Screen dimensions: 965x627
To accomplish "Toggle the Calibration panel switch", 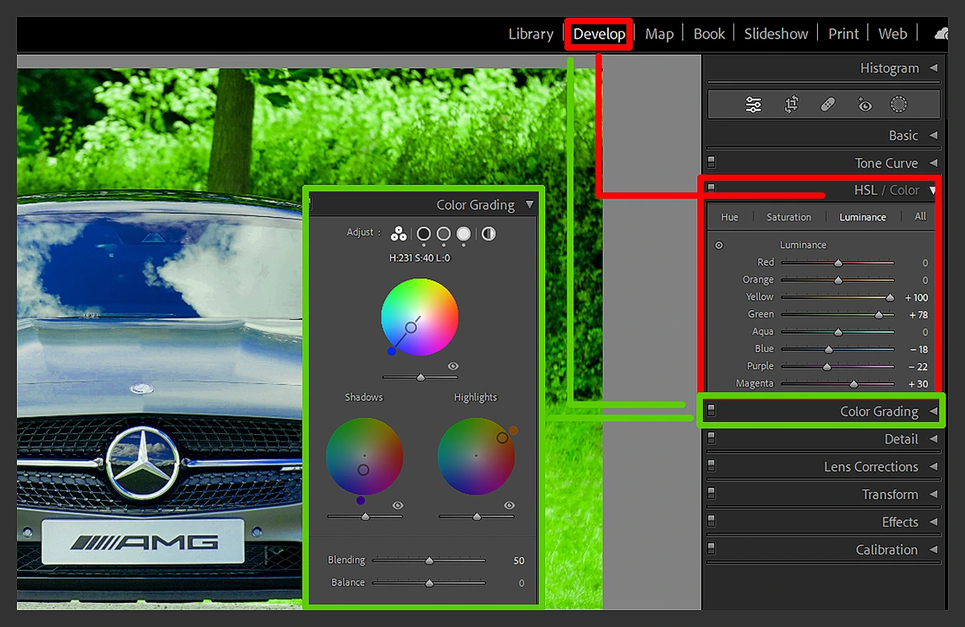I will tap(712, 550).
